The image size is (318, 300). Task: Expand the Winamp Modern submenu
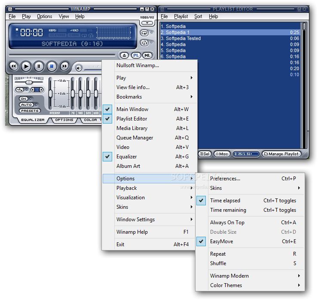point(250,276)
